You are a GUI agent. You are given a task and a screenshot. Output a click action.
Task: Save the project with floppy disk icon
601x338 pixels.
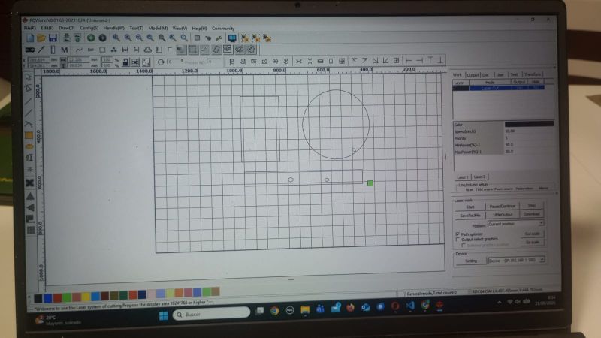coord(53,38)
